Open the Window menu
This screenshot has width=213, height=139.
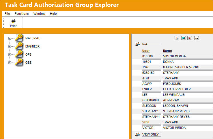click(39, 14)
